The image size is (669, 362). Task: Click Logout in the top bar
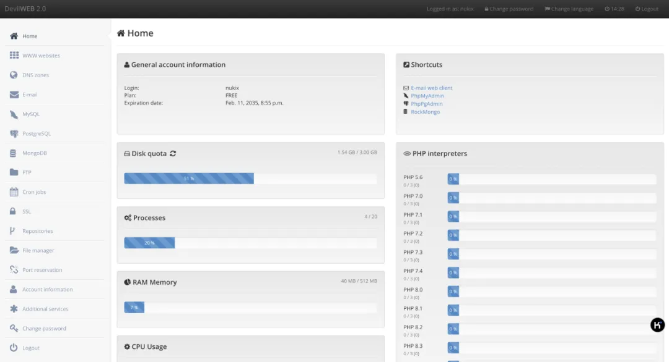coord(646,9)
